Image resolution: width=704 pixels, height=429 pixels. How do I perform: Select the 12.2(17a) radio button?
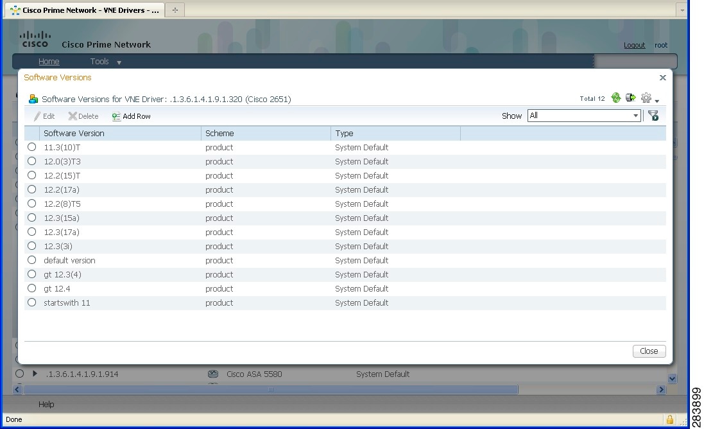click(x=32, y=189)
